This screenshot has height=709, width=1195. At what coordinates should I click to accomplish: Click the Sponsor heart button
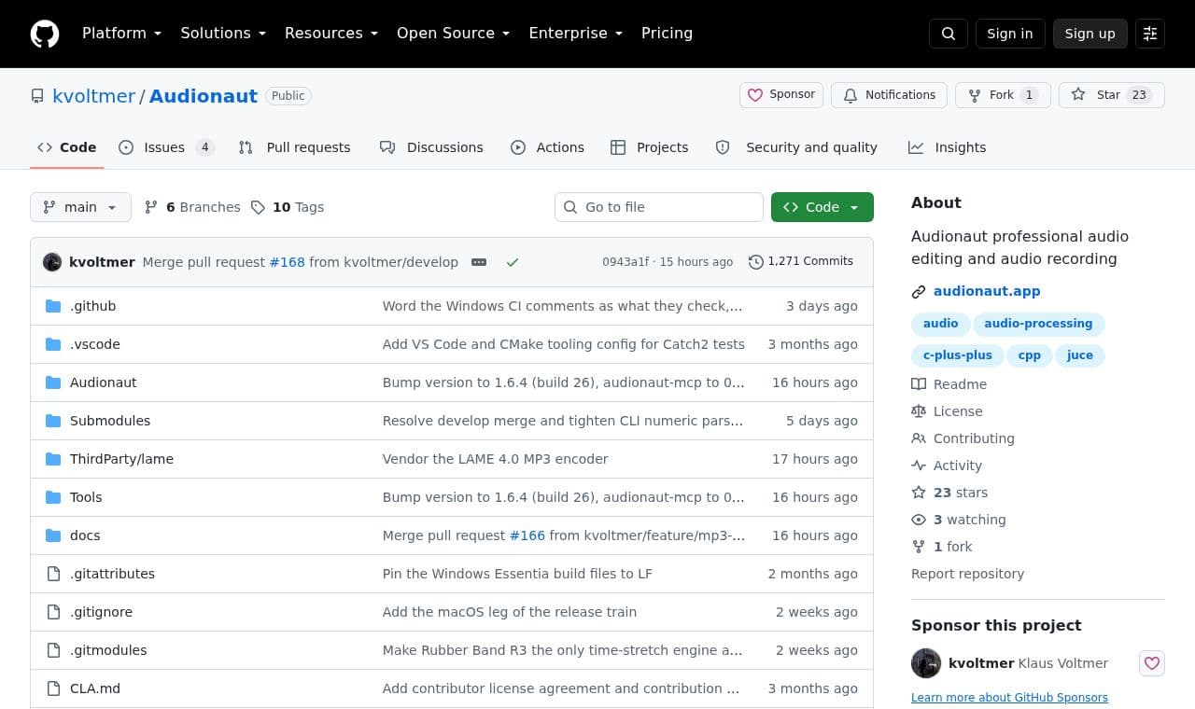point(781,95)
